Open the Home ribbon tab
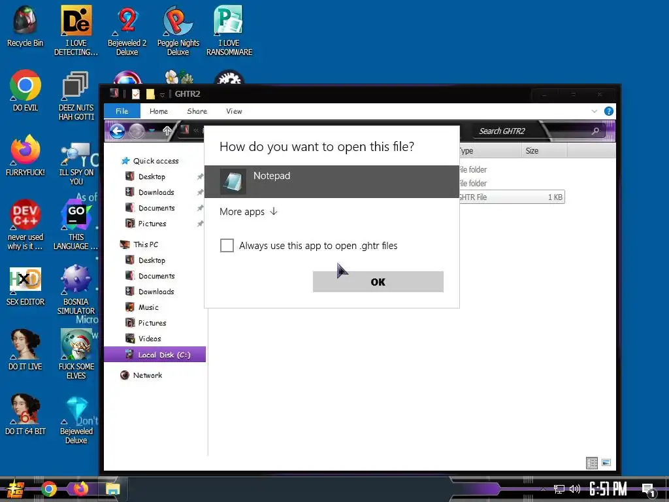Image resolution: width=669 pixels, height=502 pixels. (159, 111)
